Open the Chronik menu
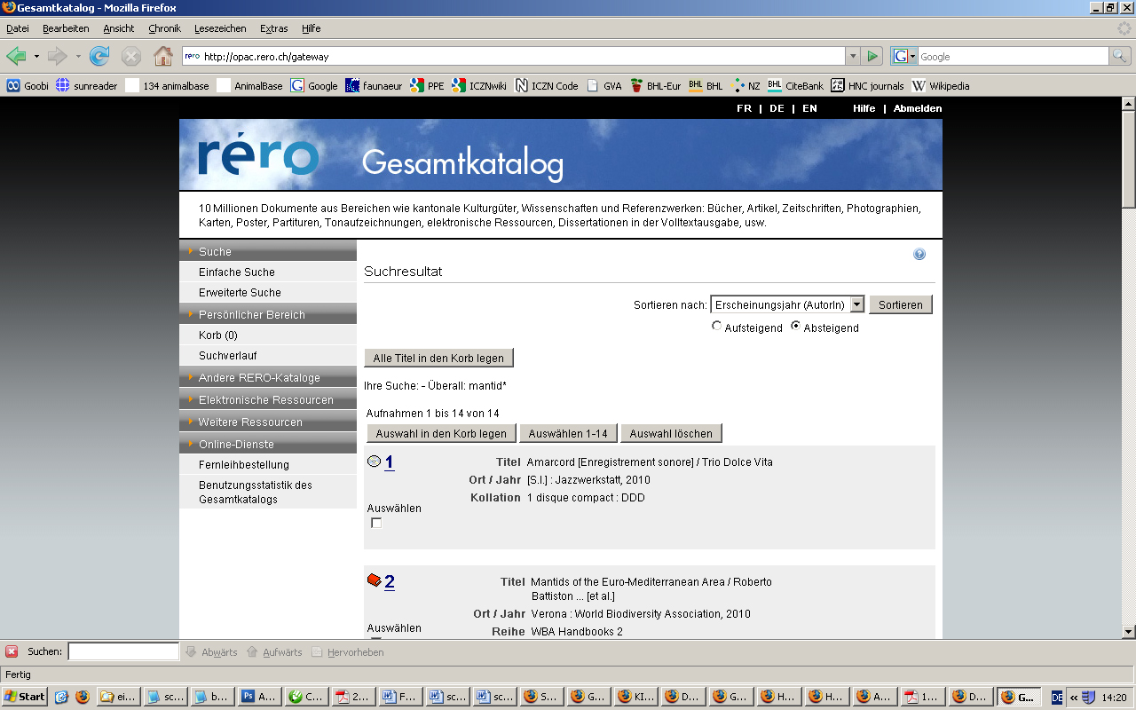This screenshot has height=710, width=1136. pos(164,28)
